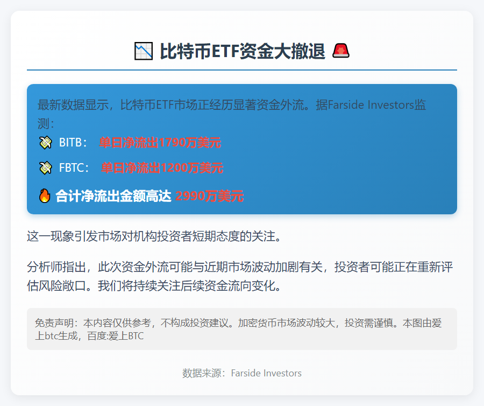Click the BITB ticker label
The width and height of the screenshot is (484, 406).
[x=72, y=143]
